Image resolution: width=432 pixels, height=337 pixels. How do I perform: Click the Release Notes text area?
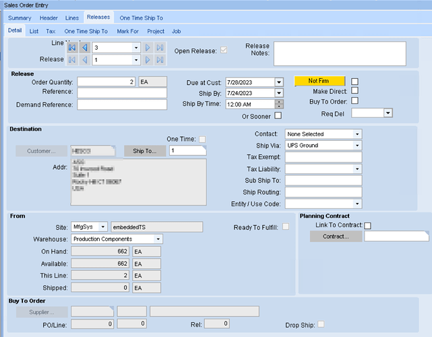[x=340, y=54]
